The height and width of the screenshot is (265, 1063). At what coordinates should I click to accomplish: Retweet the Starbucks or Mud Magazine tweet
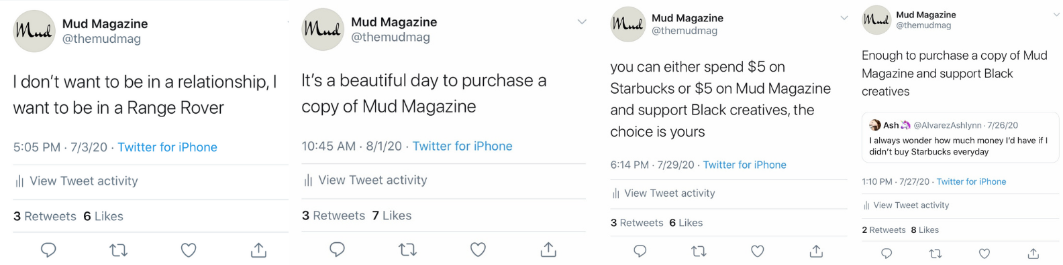click(x=699, y=251)
